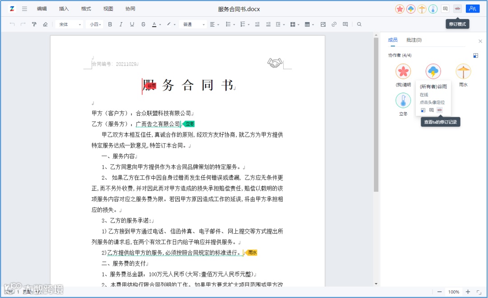488x298 pixels.
Task: Expand the 普通 paragraph style dropdown
Action: pos(193,24)
